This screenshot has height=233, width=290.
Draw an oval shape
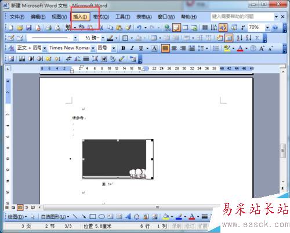coord(101,217)
